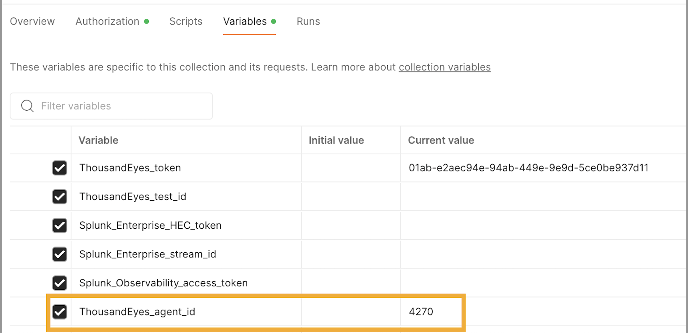688x333 pixels.
Task: Open the collection variables help link
Action: tap(445, 67)
